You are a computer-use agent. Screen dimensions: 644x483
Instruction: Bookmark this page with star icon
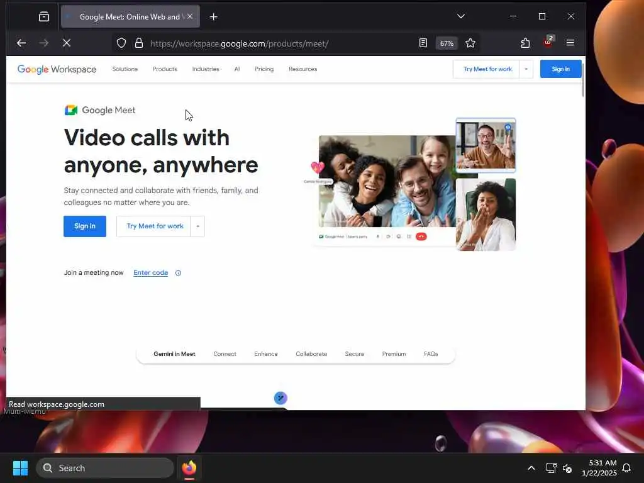tap(470, 43)
